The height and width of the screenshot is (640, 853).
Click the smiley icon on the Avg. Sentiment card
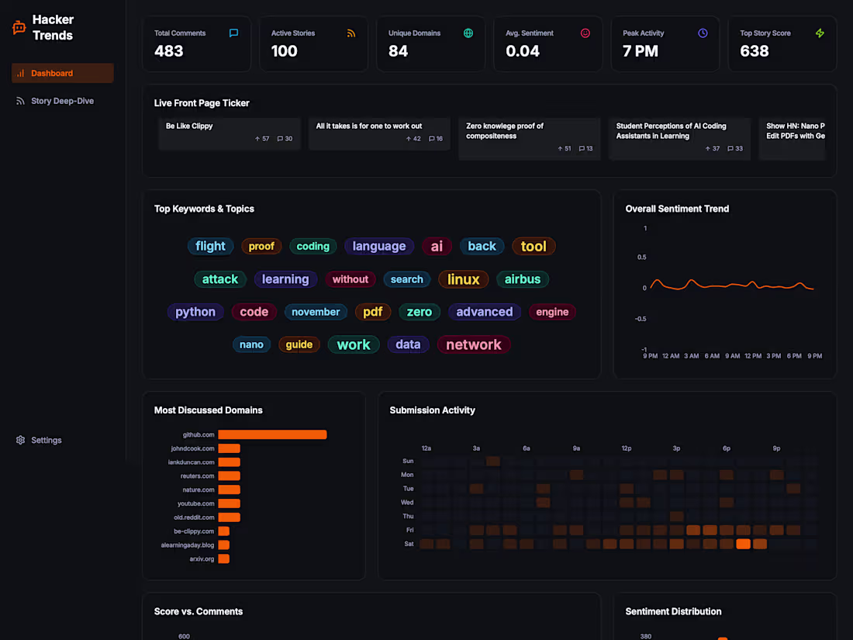pyautogui.click(x=585, y=33)
